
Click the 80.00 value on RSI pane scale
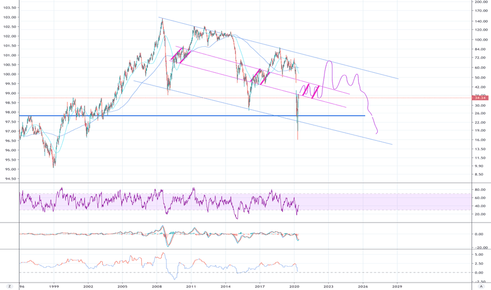(x=480, y=190)
